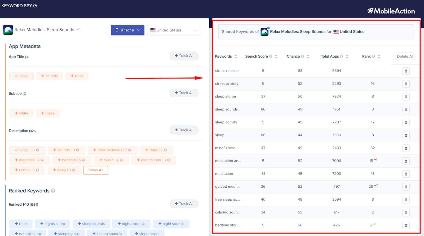The height and width of the screenshot is (236, 424).
Task: Click Delete All keywords button
Action: click(405, 56)
